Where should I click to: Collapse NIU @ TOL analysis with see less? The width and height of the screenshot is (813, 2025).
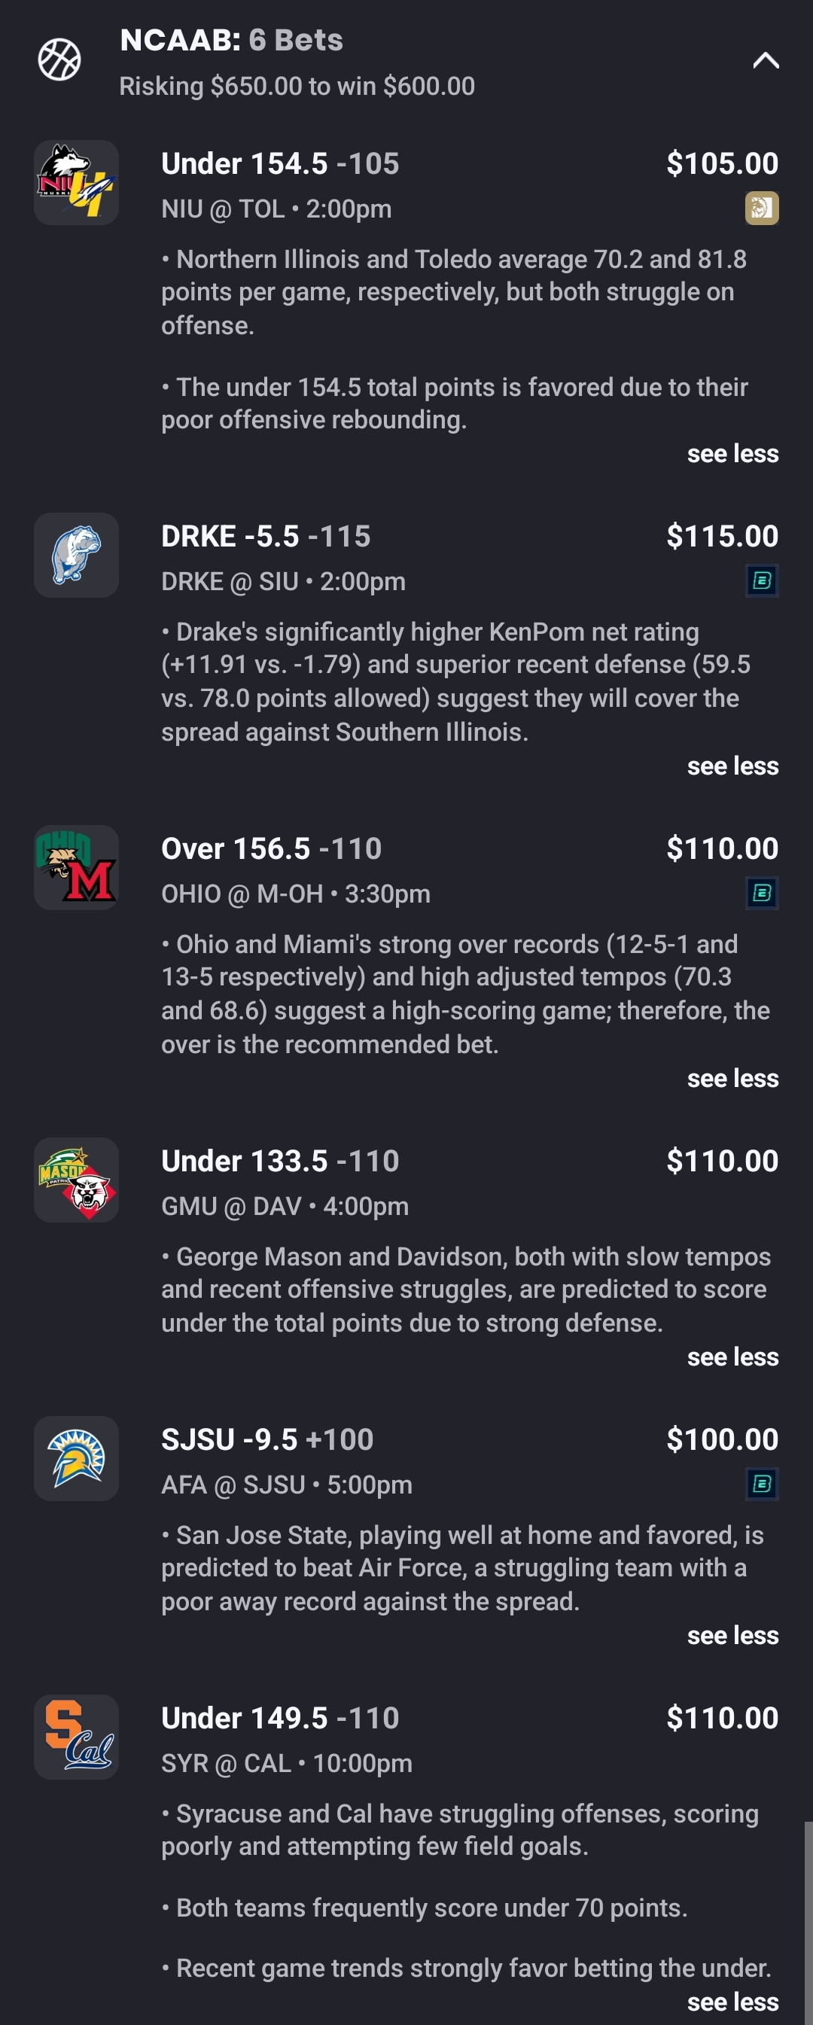click(x=732, y=454)
